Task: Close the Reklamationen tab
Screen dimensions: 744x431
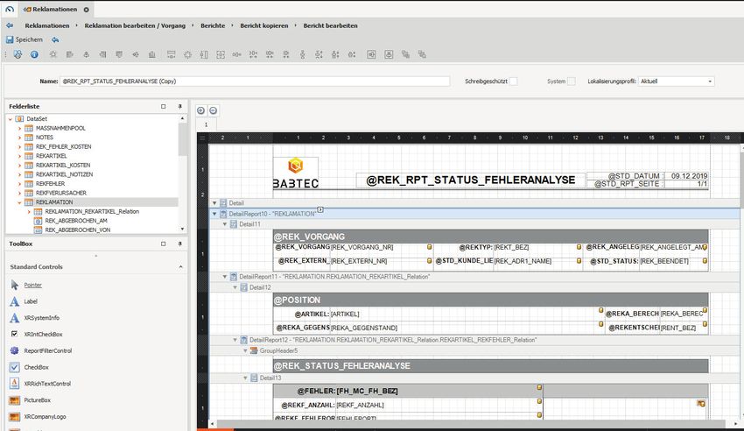Action: pyautogui.click(x=86, y=8)
